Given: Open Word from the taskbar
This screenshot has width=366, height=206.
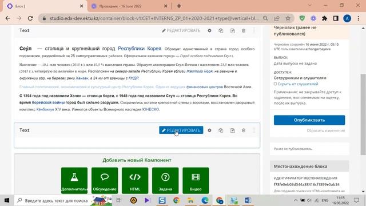Looking at the screenshot, I should [x=248, y=200].
